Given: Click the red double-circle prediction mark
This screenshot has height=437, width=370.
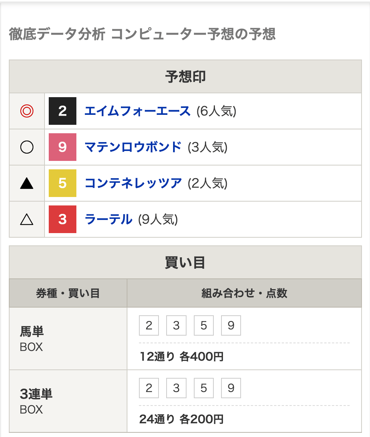Looking at the screenshot, I should pyautogui.click(x=27, y=111).
